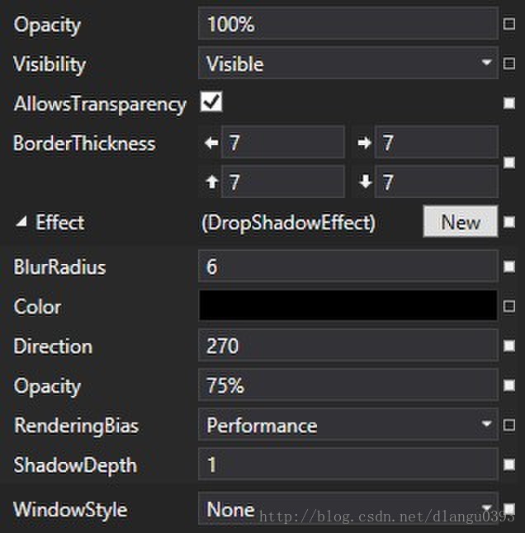Click the left BorderThickness field with value 7

282,142
